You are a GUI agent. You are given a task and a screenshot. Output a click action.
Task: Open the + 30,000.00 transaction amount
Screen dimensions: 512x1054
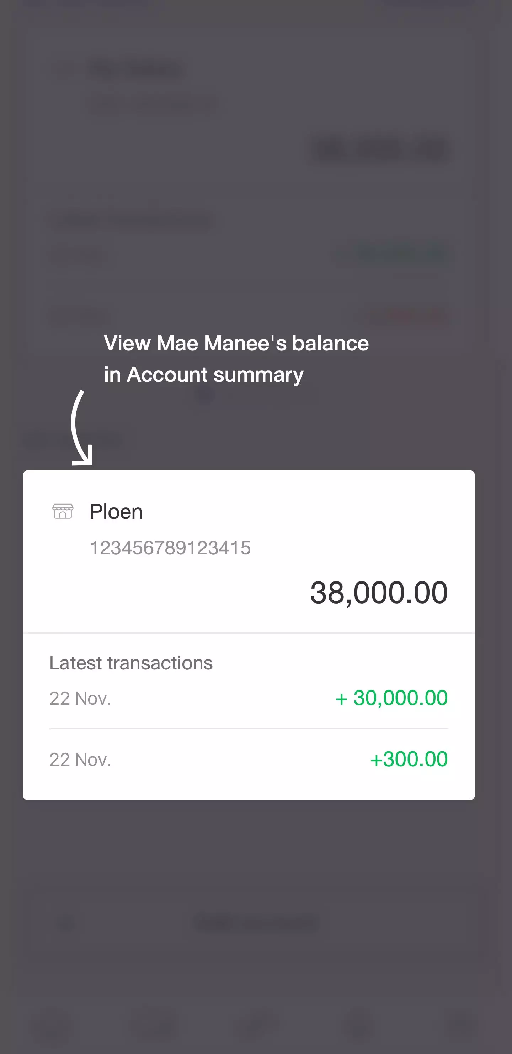point(391,698)
